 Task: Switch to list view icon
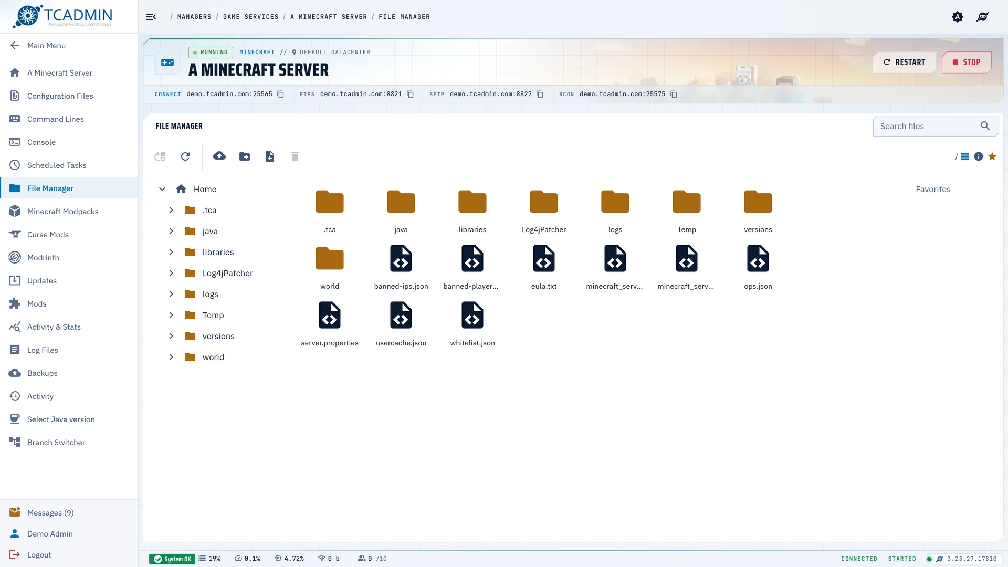965,156
